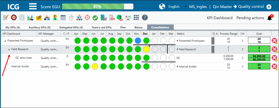Switch to My KPIs (4) tab
The width and height of the screenshot is (279, 108).
coord(13,27)
